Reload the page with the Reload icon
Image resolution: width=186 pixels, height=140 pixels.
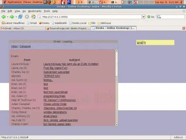pyautogui.click(x=20, y=17)
